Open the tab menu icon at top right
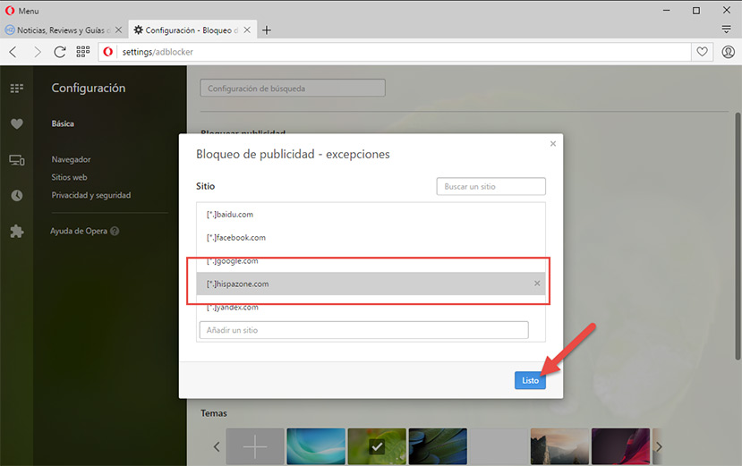The width and height of the screenshot is (742, 466). pos(727,30)
